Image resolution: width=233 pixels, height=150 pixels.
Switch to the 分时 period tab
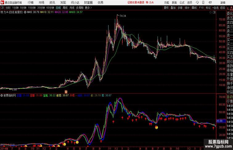8,8
